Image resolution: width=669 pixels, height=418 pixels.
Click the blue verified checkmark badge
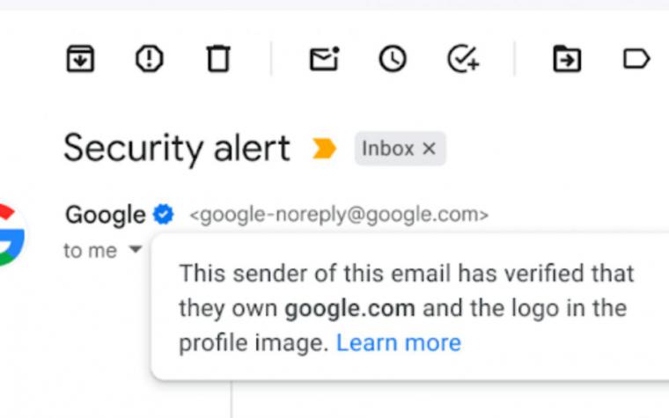[164, 214]
